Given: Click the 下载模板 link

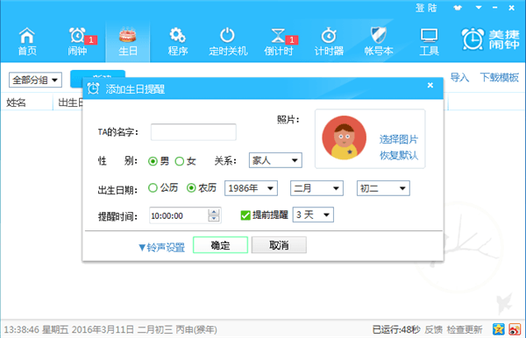Looking at the screenshot, I should coord(499,78).
